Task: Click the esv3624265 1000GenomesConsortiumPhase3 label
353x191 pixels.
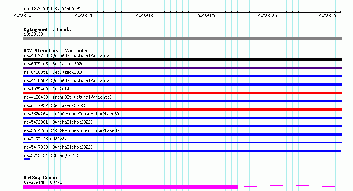Action: coord(71,130)
